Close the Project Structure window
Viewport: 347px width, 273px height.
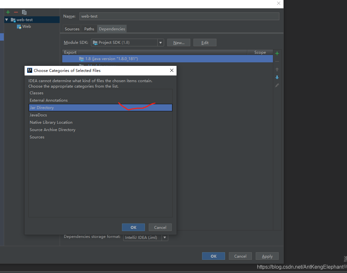279,3
